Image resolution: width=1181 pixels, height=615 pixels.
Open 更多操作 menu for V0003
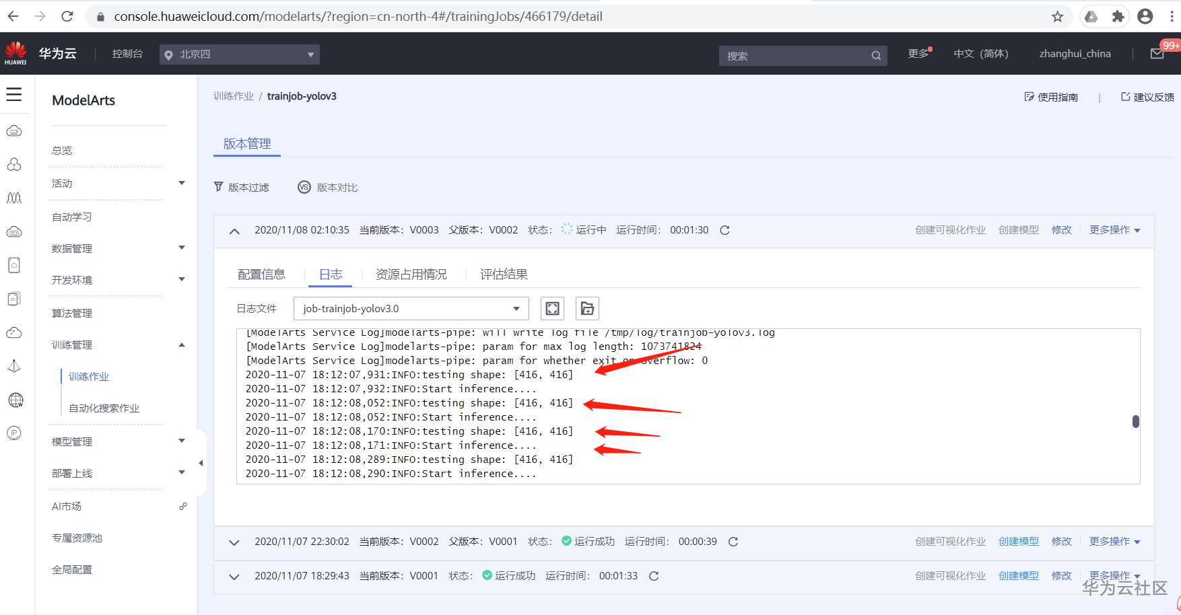click(1115, 230)
